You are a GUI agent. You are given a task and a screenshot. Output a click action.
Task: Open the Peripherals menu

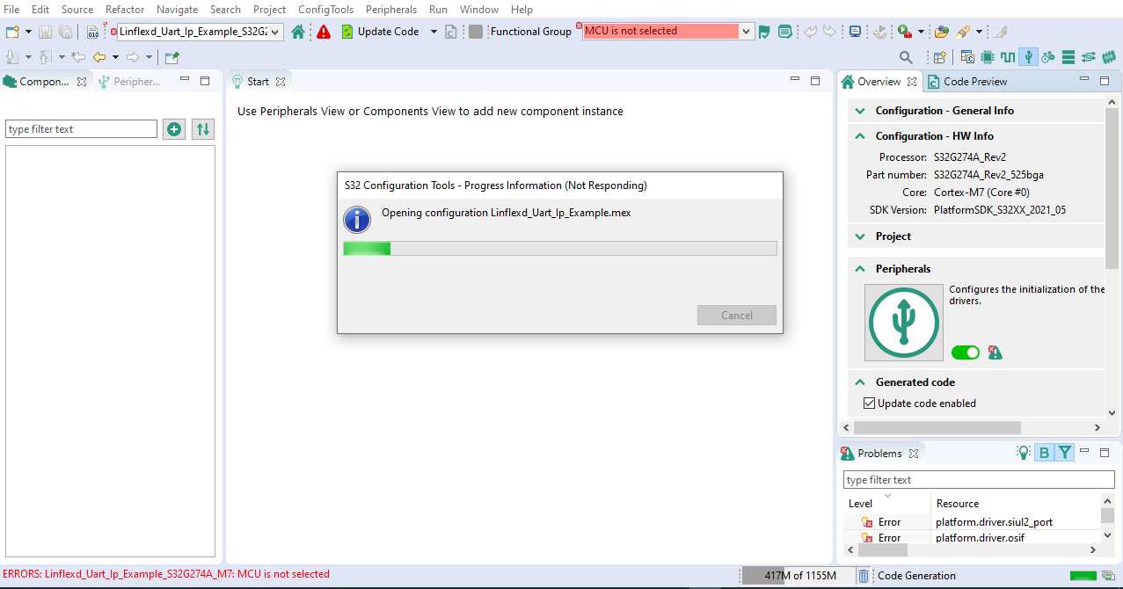click(x=391, y=9)
